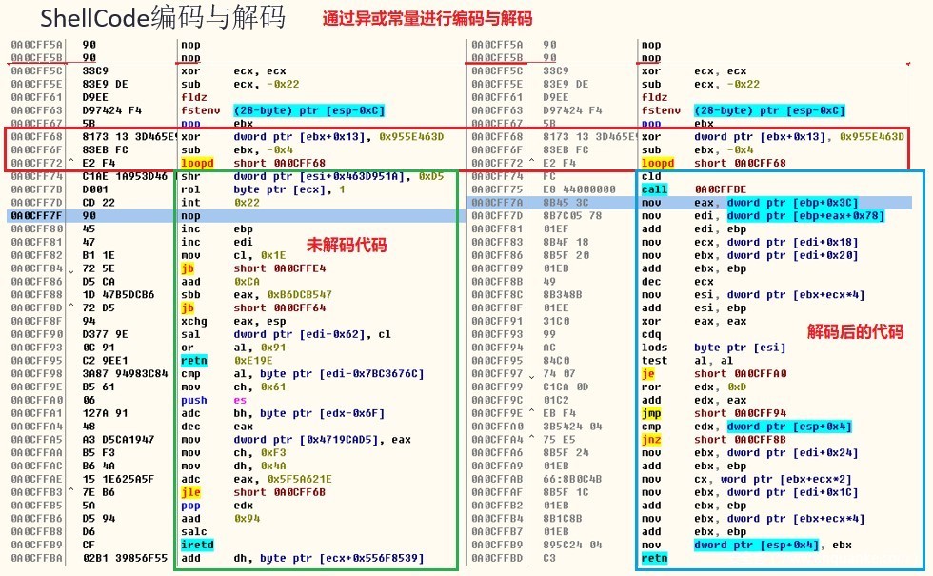Click the highlighted 'call' mnemonic

click(x=655, y=189)
